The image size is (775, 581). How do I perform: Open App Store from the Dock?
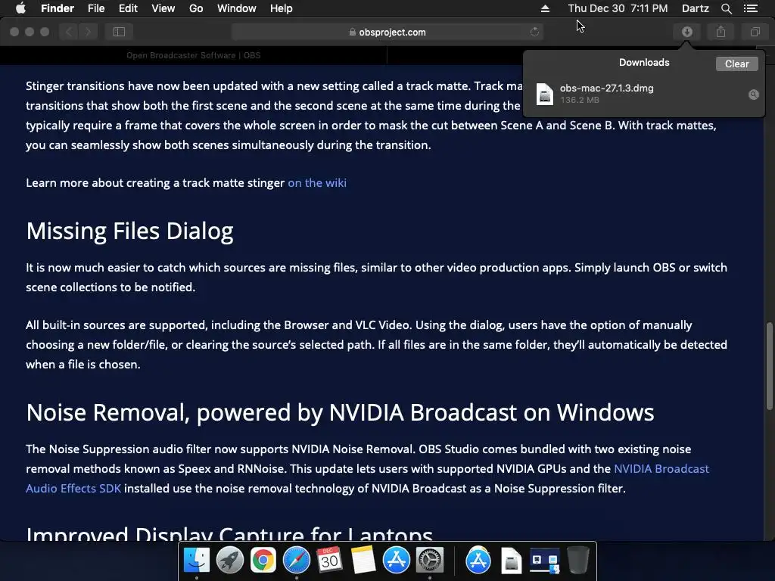point(396,561)
